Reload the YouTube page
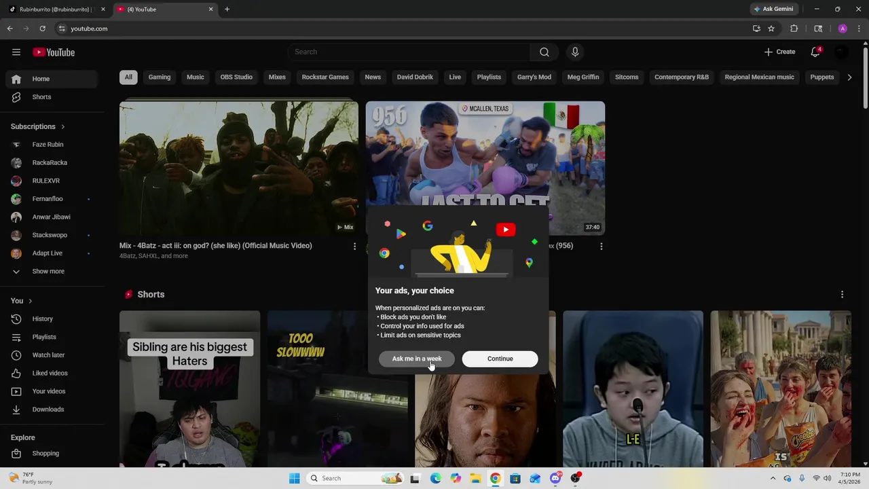Screen dimensions: 869x489 pyautogui.click(x=42, y=29)
